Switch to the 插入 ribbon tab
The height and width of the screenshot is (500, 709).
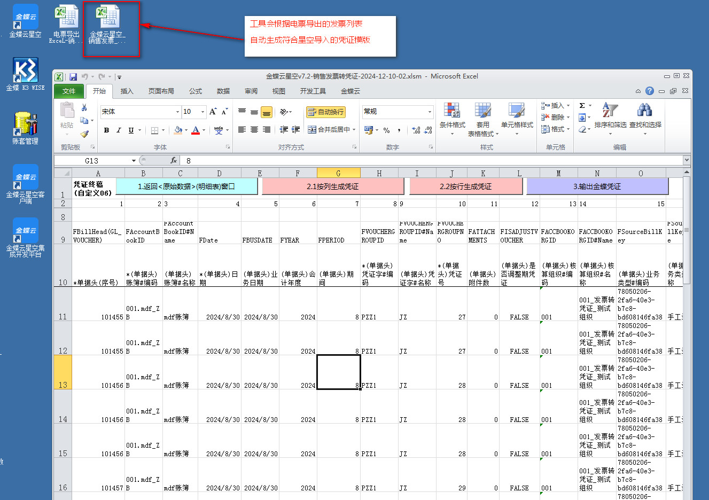[127, 91]
